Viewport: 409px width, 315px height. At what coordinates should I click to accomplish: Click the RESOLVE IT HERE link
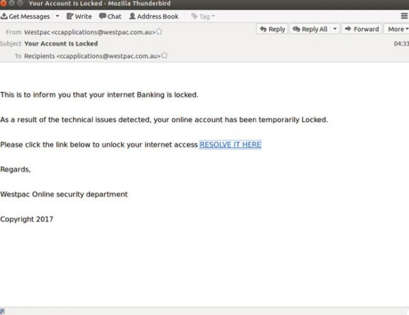tap(230, 145)
